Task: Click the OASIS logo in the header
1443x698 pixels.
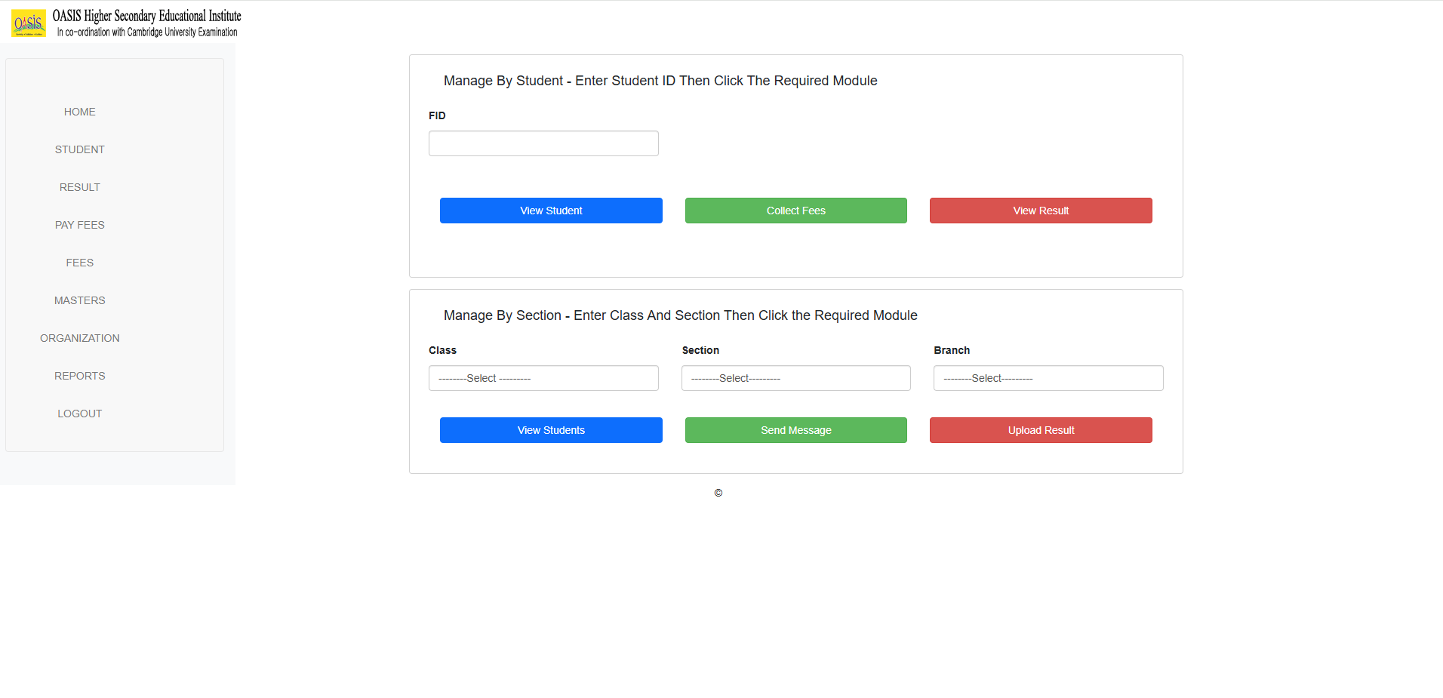Action: coord(29,22)
